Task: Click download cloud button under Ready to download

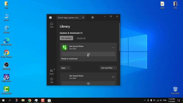Action: pyautogui.click(x=88, y=54)
